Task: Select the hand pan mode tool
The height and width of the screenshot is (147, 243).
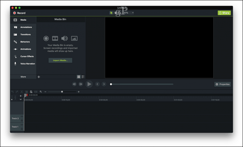Action: point(116,13)
